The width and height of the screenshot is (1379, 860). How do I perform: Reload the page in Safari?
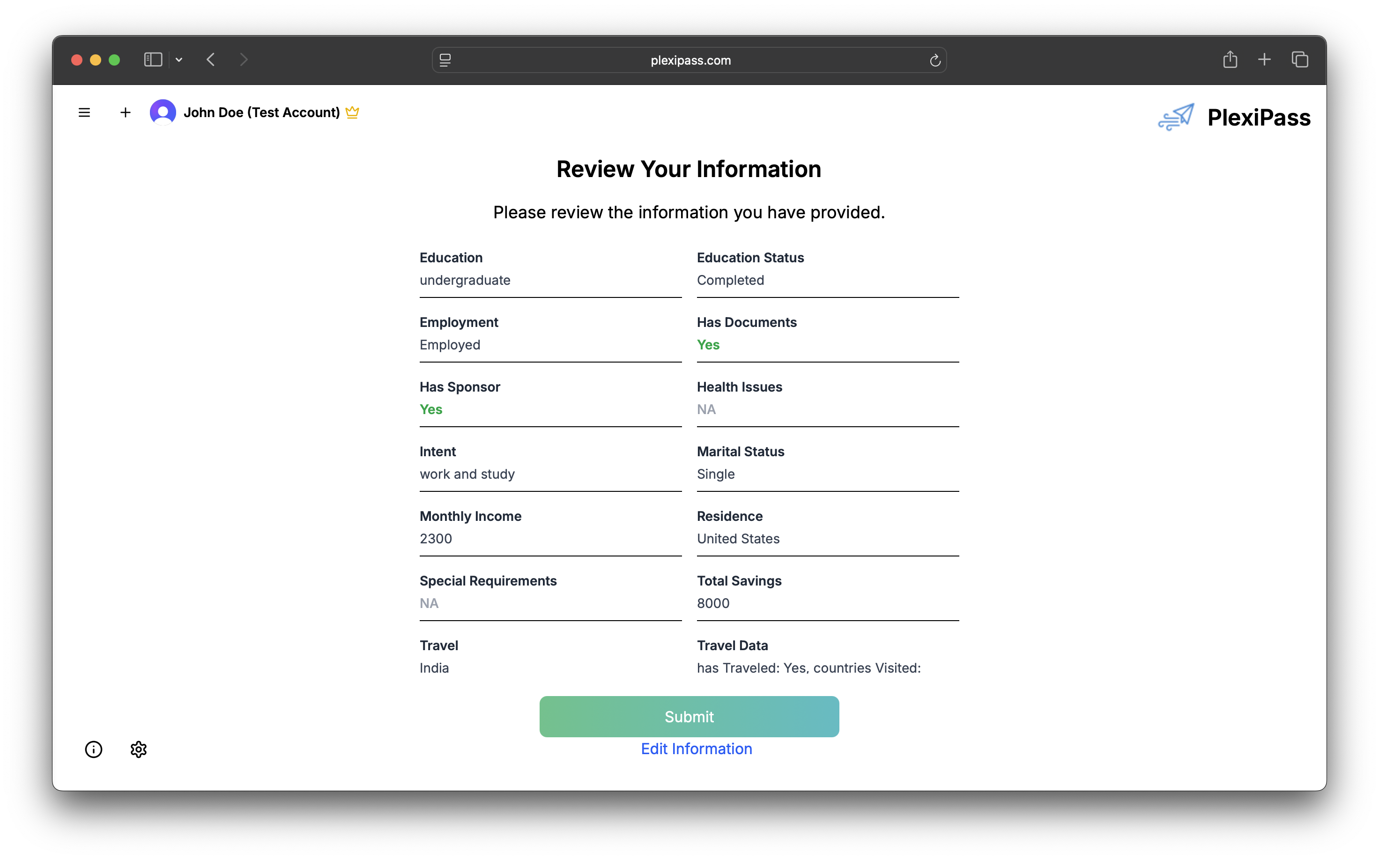tap(935, 60)
